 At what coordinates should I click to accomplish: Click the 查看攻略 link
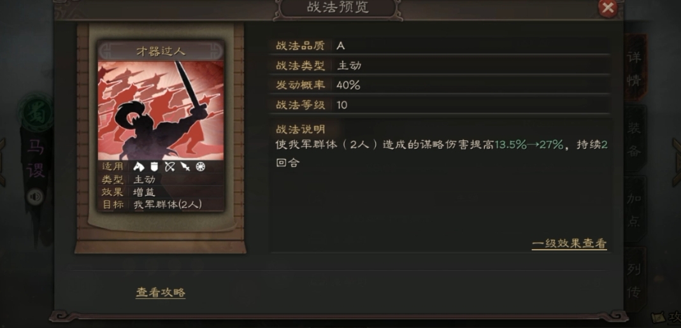pyautogui.click(x=161, y=292)
